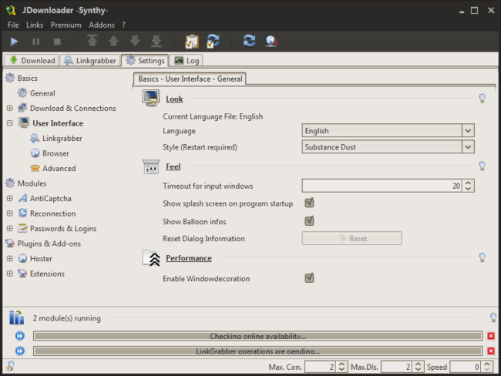Start downloads with the Play toolbar button

[14, 42]
